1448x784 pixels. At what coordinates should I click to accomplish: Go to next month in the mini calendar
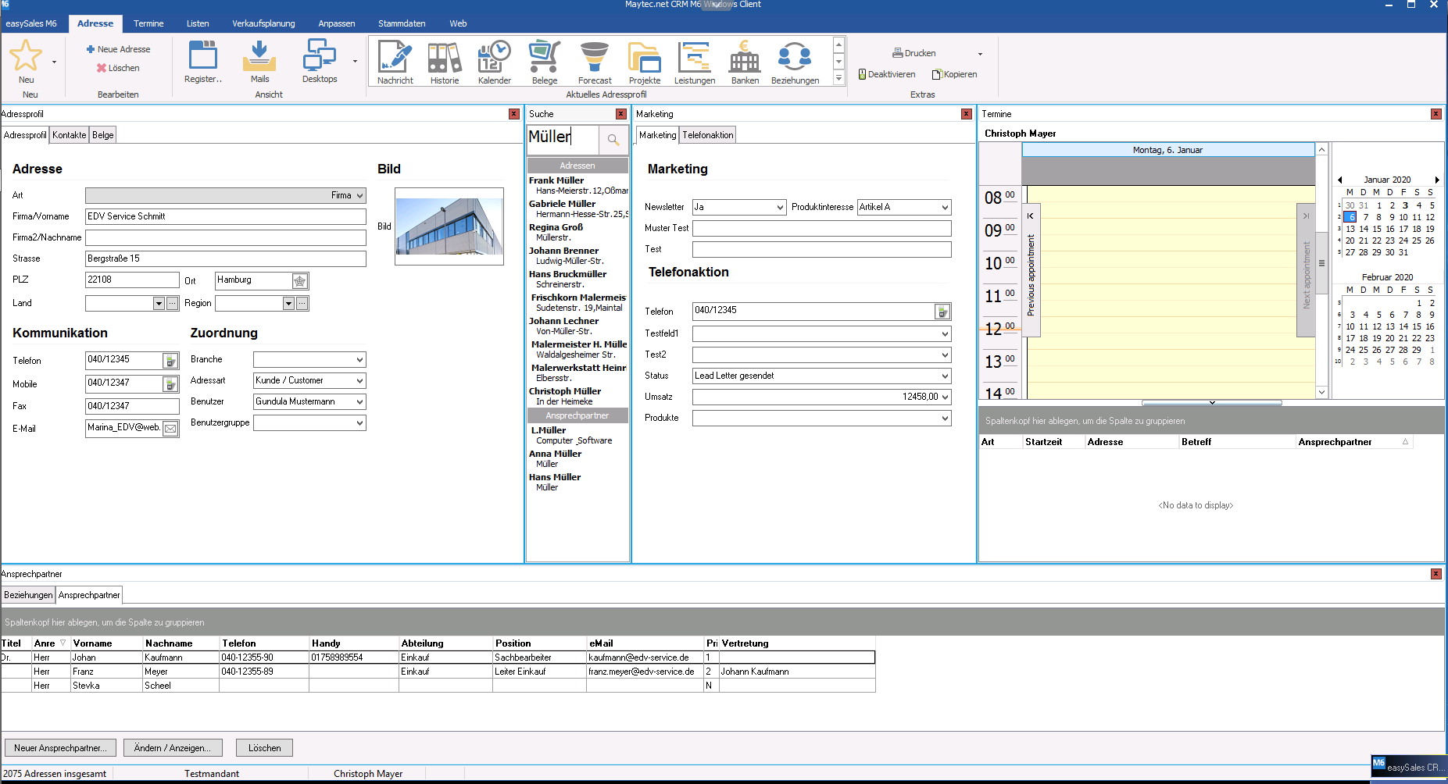pyautogui.click(x=1437, y=180)
